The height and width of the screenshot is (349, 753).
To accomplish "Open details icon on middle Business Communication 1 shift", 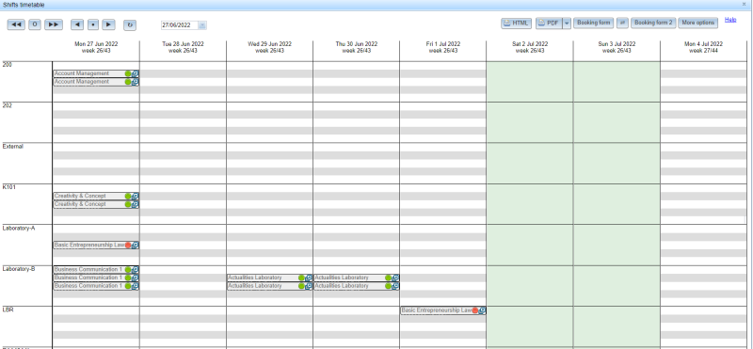I will pos(136,278).
